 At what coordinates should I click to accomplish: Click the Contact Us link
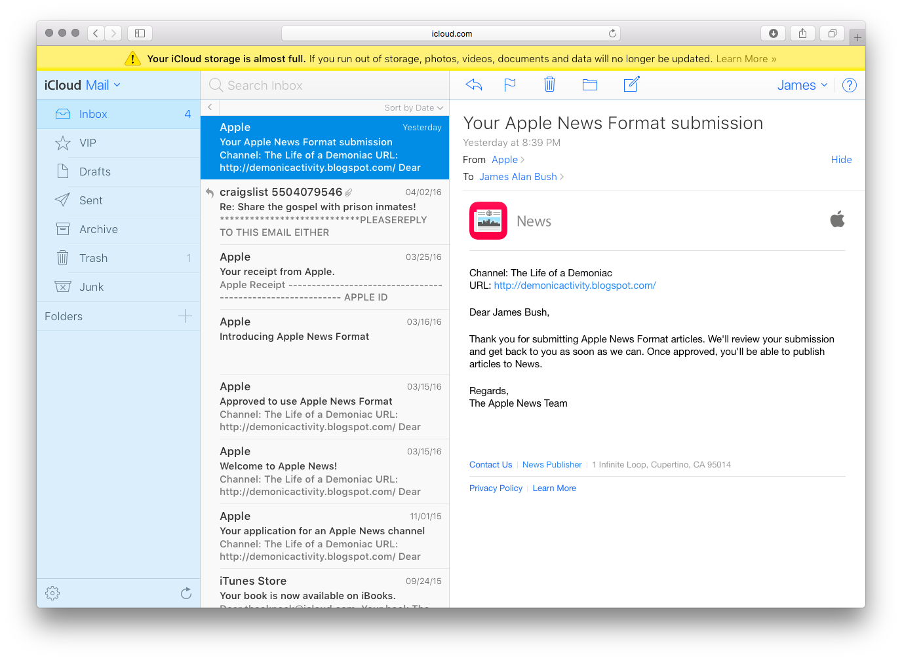(490, 465)
